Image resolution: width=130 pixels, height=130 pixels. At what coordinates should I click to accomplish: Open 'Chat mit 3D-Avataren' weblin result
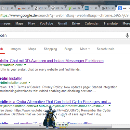point(52,61)
